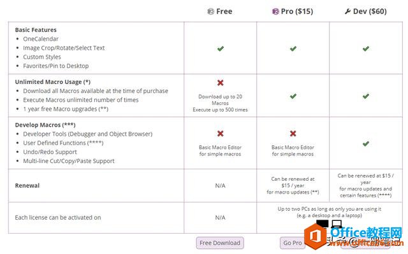Screen dimensions: 408x254
Task: Click green checkmark for Basic Features under Dev
Action: pyautogui.click(x=366, y=48)
